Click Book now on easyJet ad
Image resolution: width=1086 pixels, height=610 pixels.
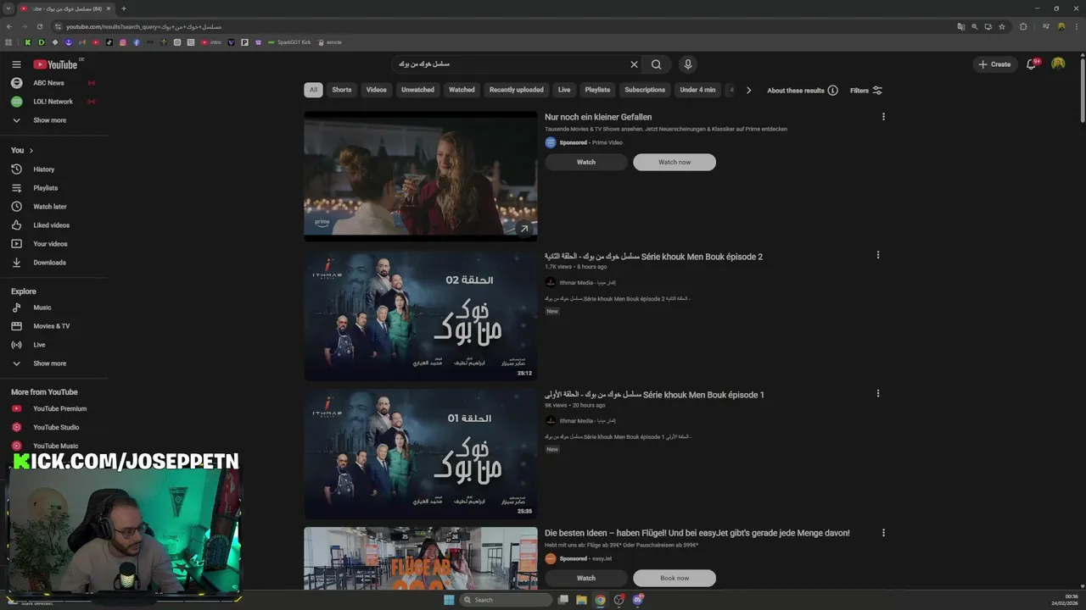click(x=675, y=578)
